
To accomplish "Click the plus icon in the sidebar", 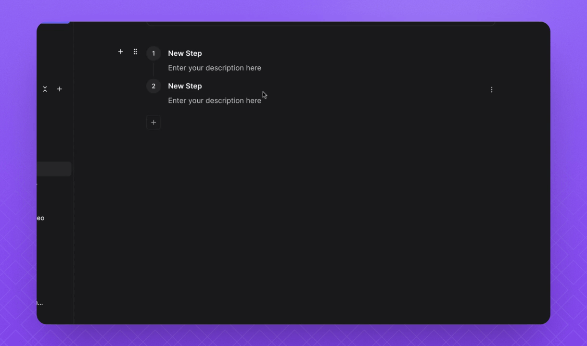I will click(x=60, y=89).
